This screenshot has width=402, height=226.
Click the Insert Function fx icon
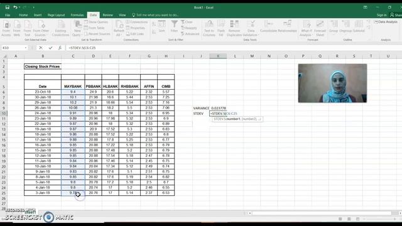click(60, 48)
